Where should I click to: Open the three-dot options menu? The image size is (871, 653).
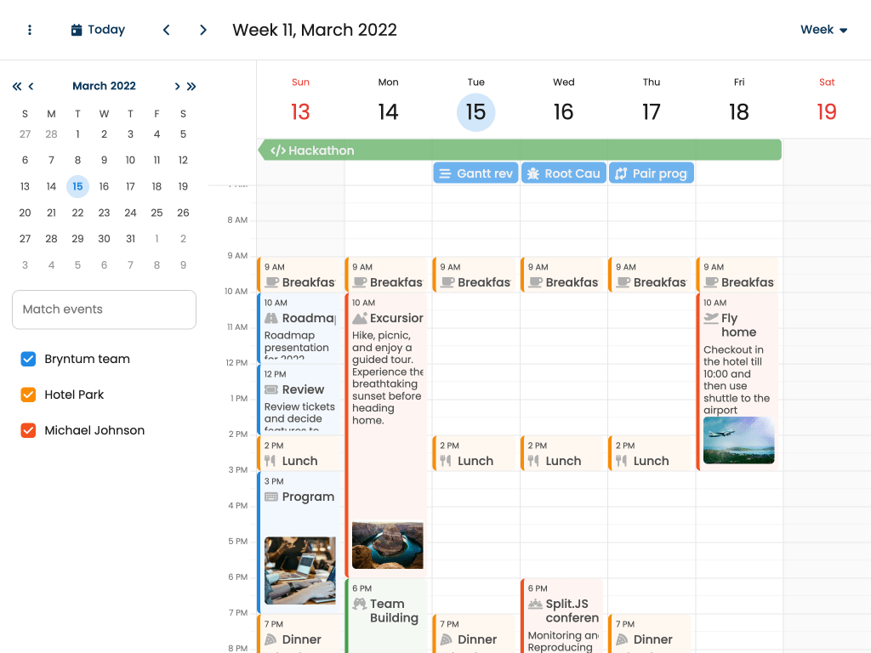point(30,30)
